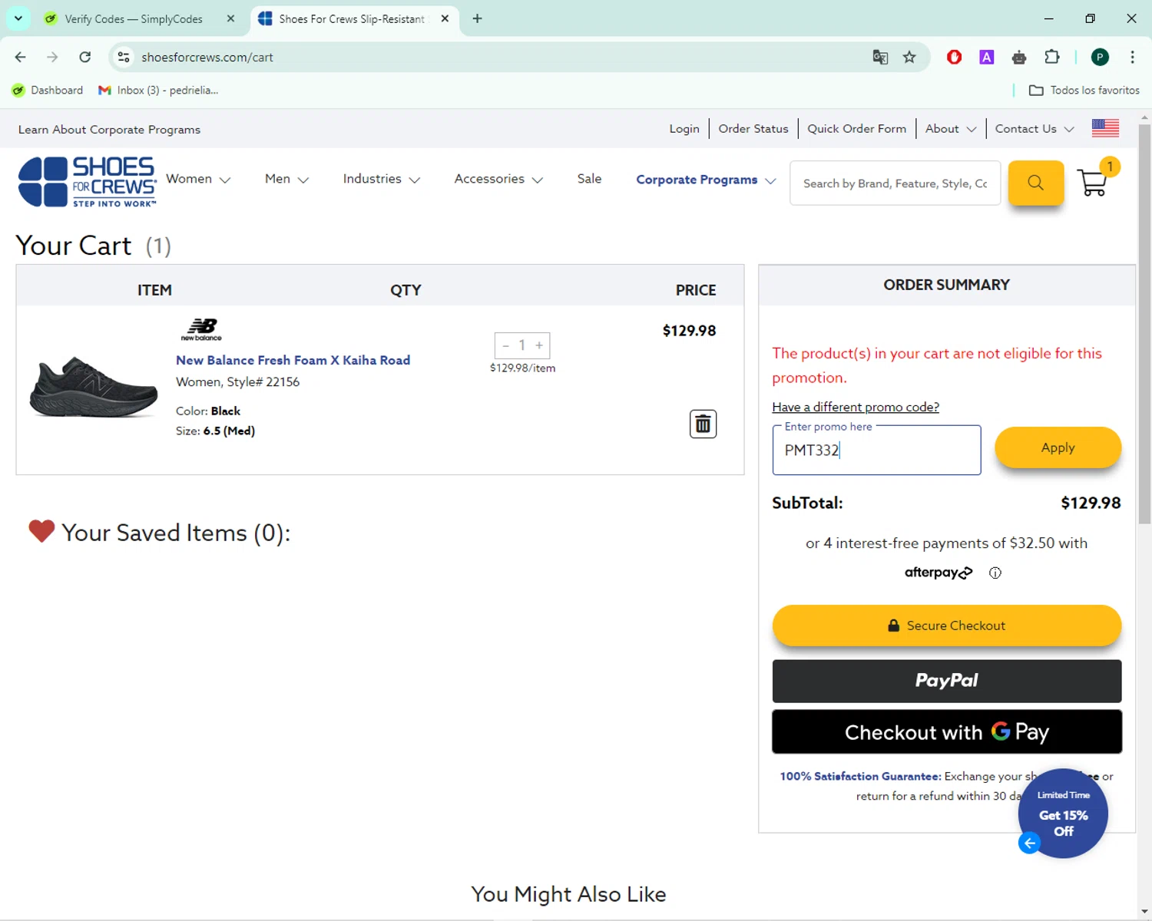
Task: Select the Shoes For Crews tab
Action: (x=351, y=19)
